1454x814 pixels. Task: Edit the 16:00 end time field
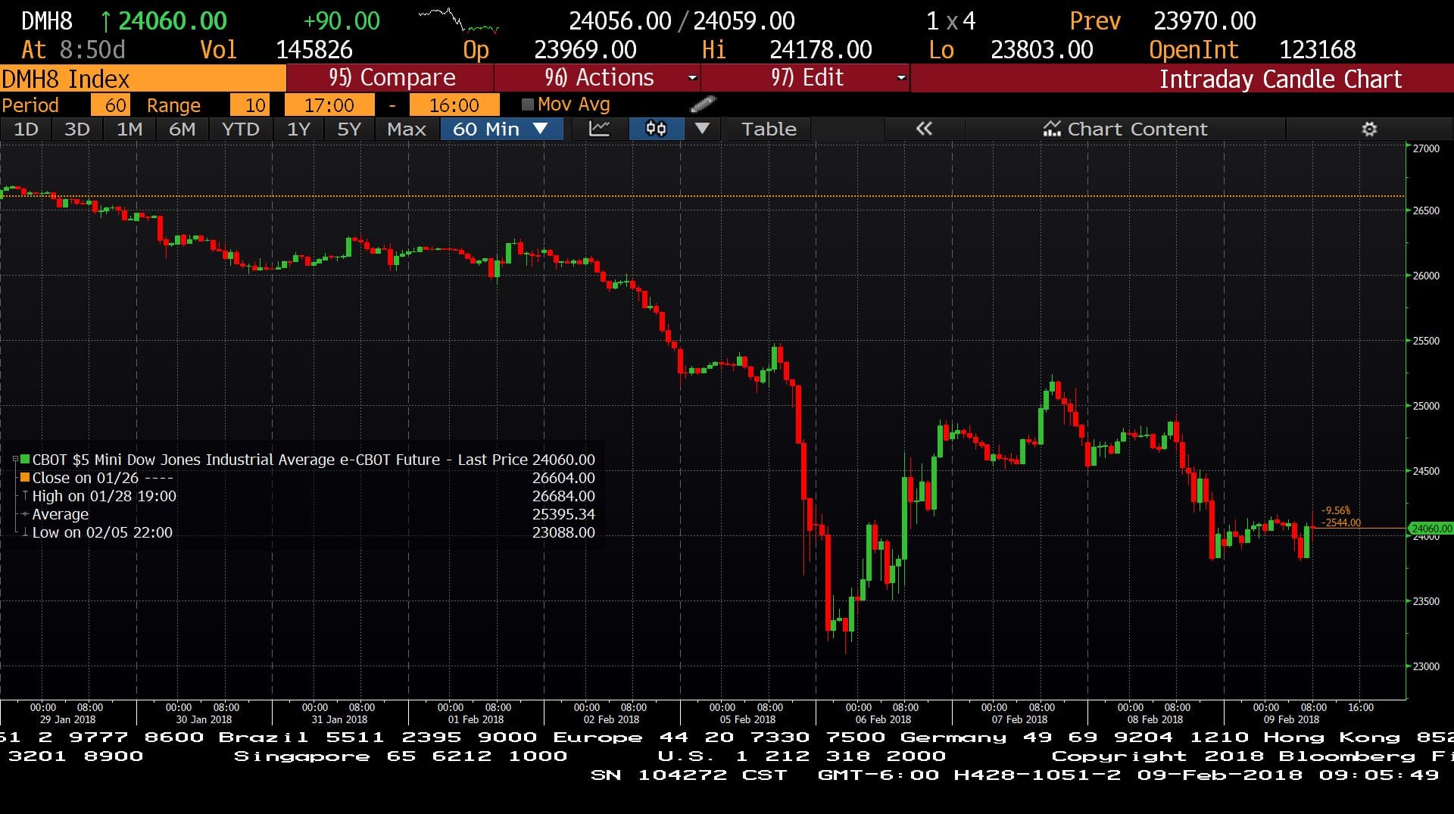[454, 104]
